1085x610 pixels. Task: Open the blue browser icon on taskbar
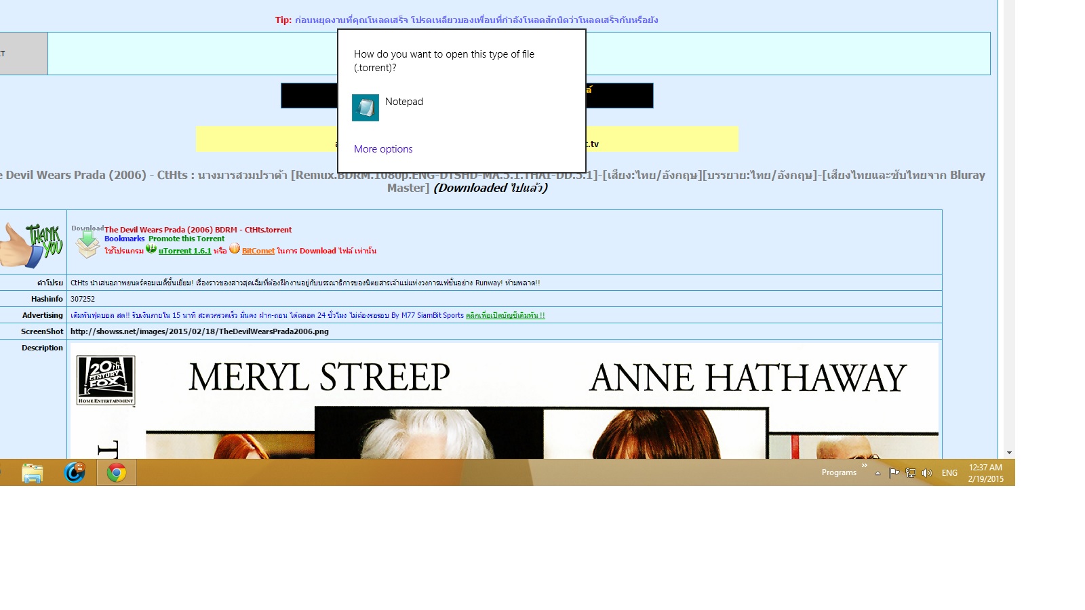coord(75,472)
